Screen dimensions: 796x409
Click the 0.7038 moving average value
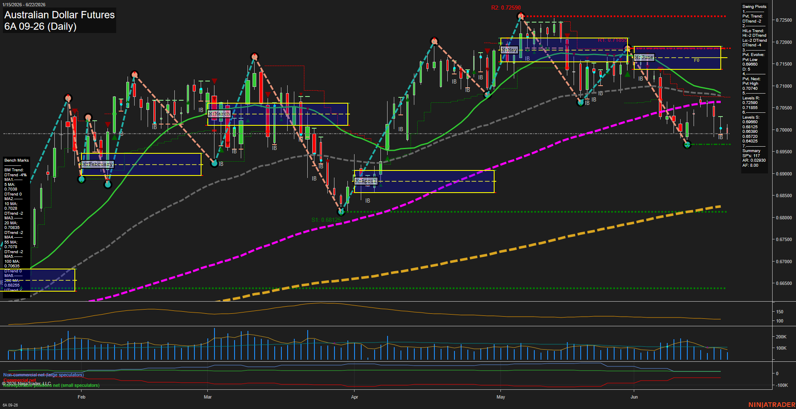coord(11,189)
